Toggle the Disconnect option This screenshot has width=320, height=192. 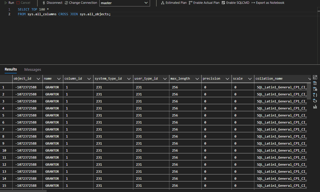[x=52, y=3]
